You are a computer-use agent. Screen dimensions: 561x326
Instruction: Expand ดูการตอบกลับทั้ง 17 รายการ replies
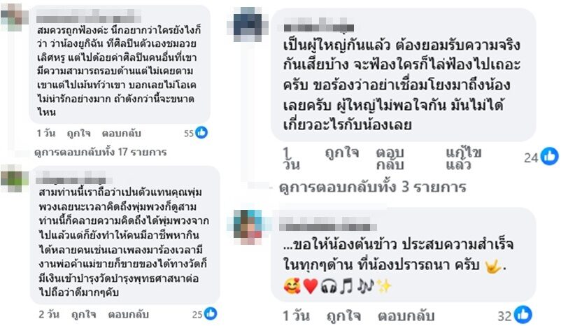[x=101, y=152]
